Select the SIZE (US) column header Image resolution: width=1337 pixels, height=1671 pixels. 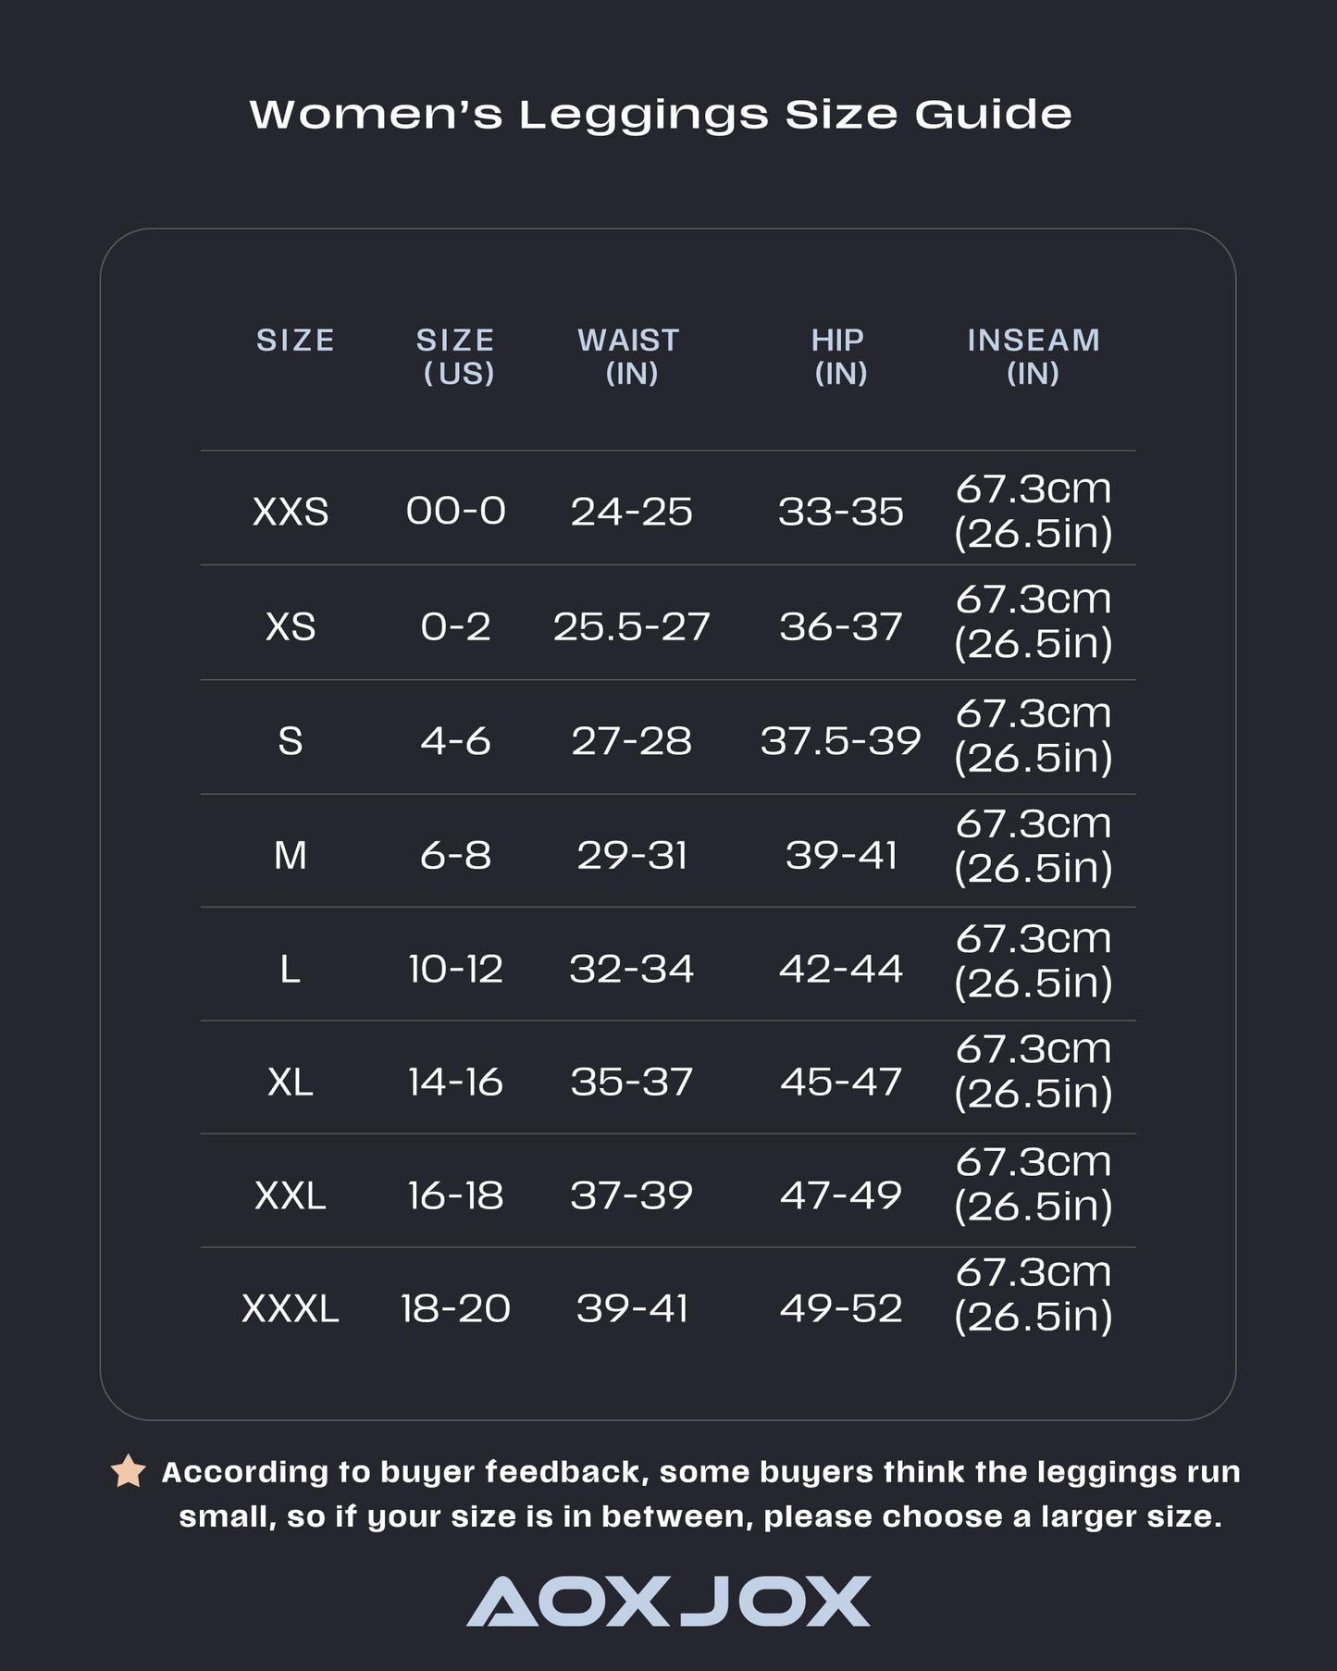456,356
